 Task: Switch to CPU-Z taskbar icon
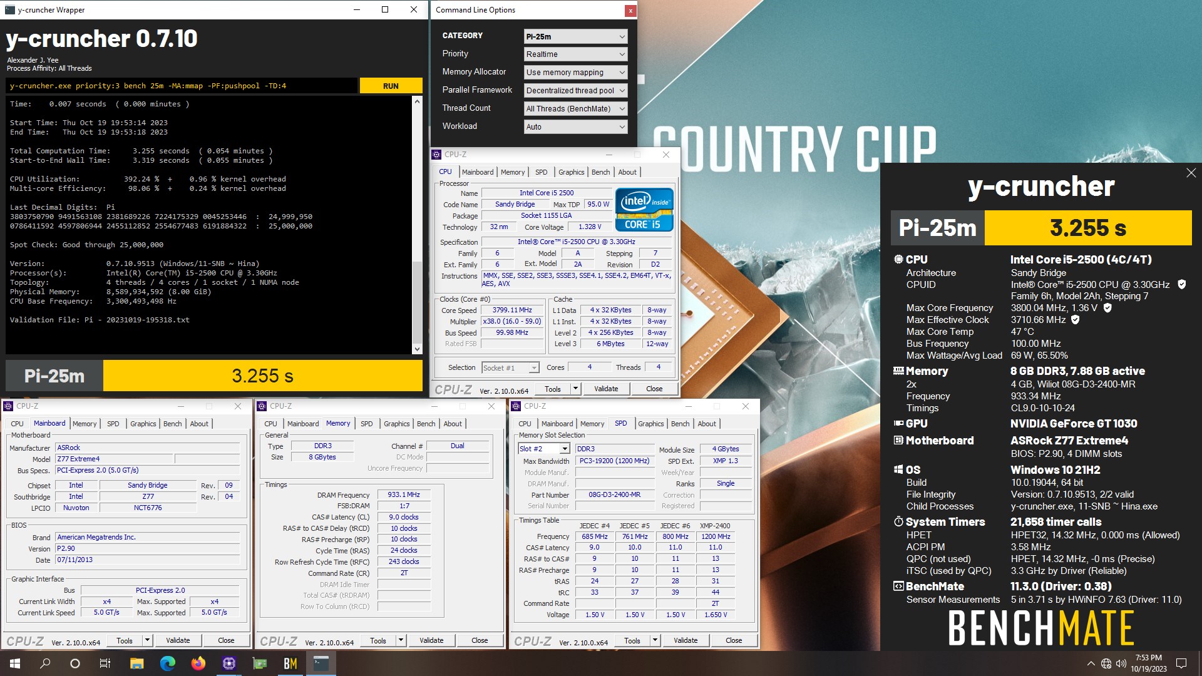click(229, 663)
